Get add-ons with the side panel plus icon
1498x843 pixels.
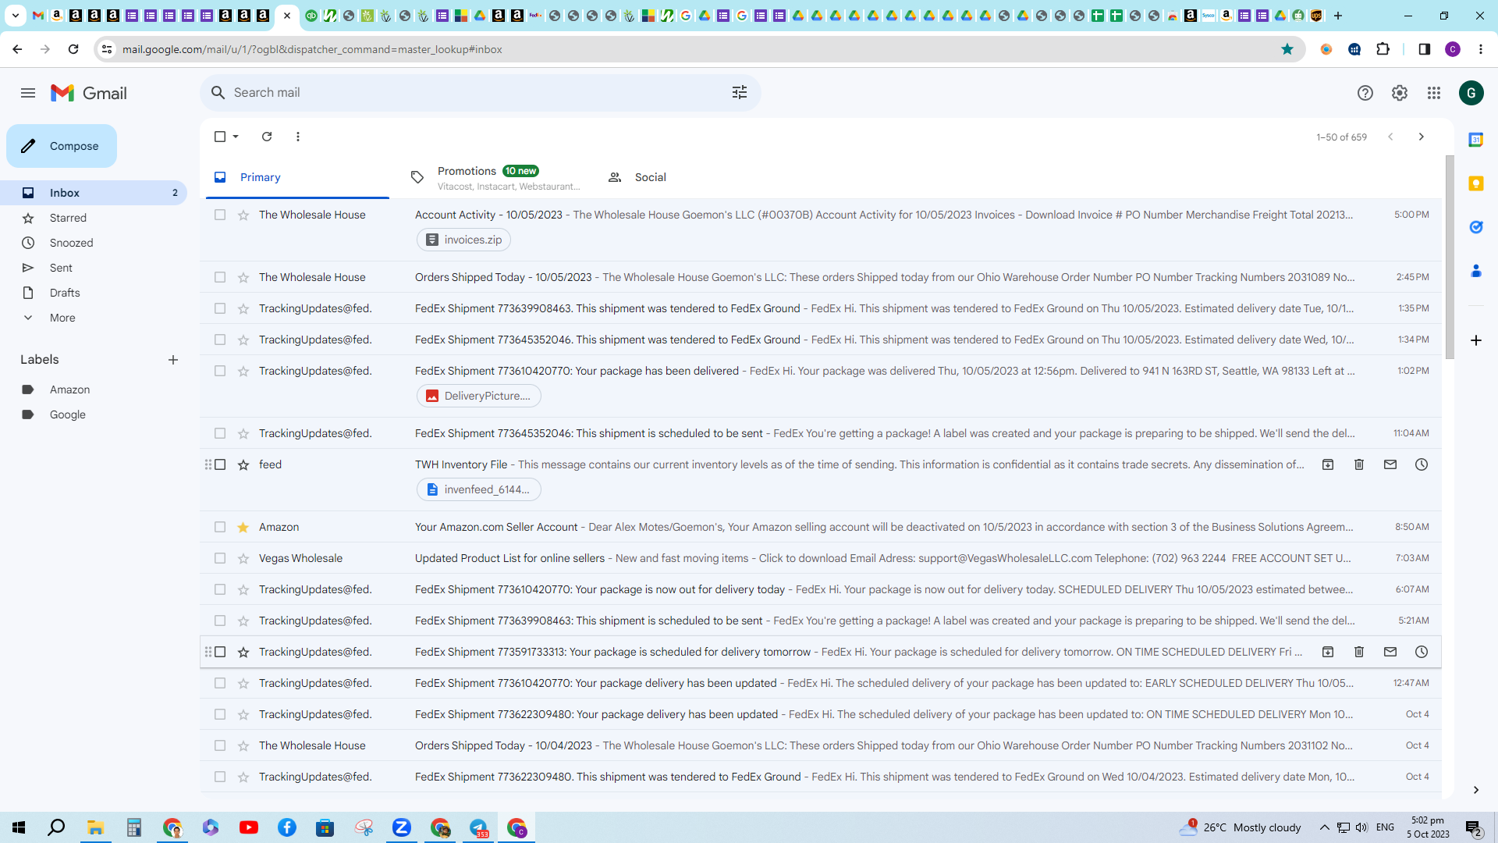[x=1476, y=340]
